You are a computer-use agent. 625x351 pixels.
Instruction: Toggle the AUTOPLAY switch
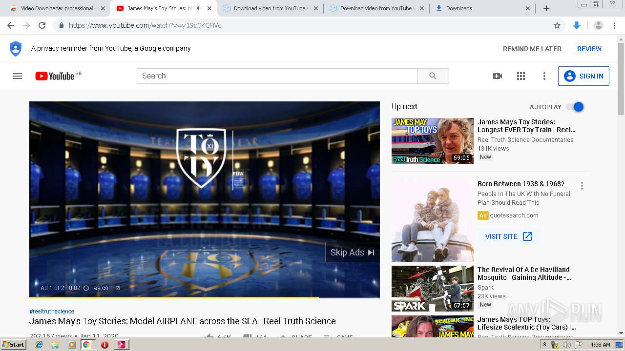point(575,107)
